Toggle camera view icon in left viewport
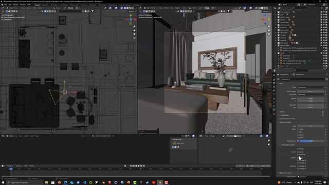 pos(134,34)
